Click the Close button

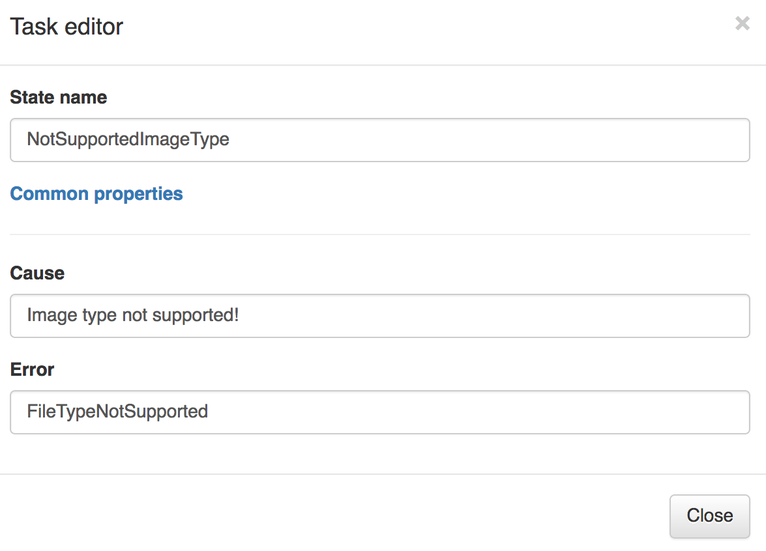tap(709, 516)
